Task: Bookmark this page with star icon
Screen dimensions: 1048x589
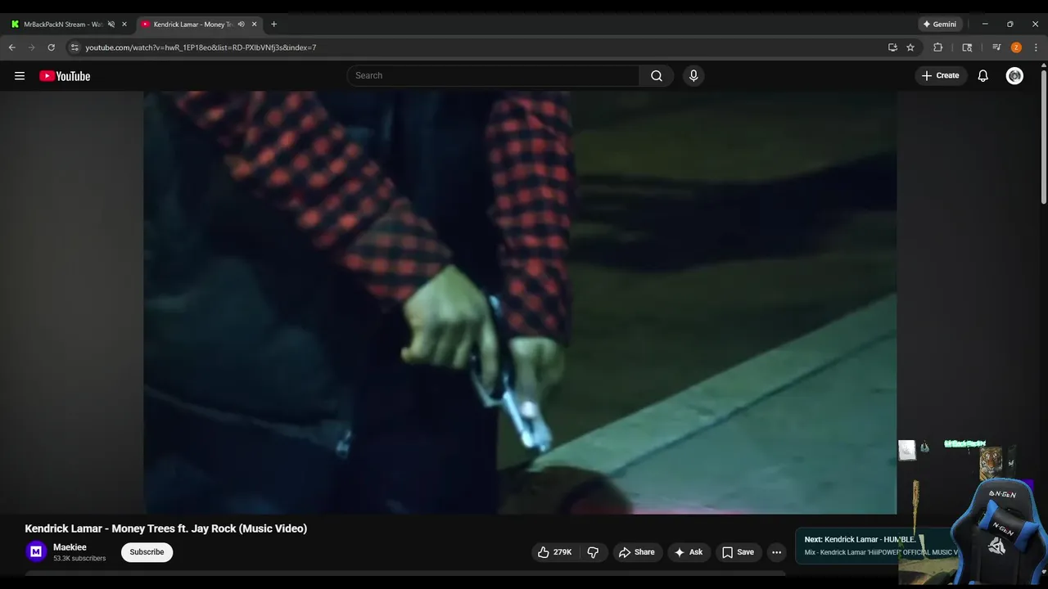Action: [910, 47]
